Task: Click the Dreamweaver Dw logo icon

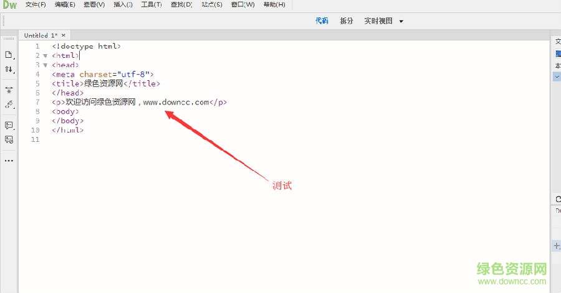Action: pyautogui.click(x=9, y=6)
